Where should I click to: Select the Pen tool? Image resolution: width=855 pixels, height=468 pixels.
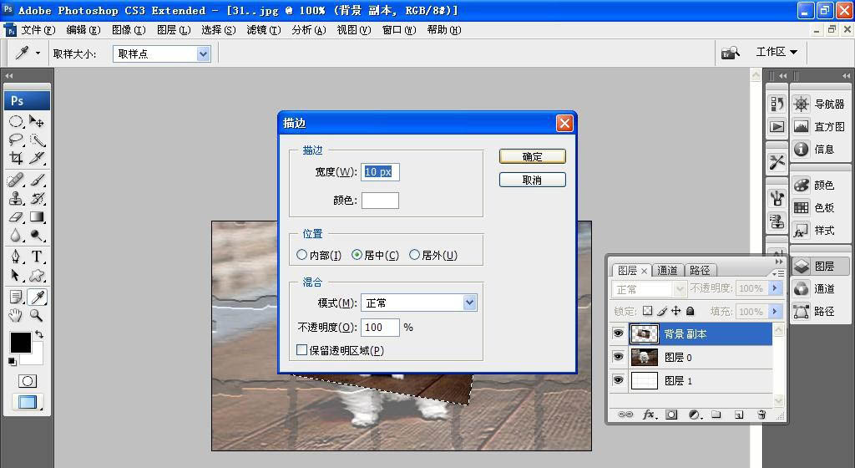[x=16, y=257]
